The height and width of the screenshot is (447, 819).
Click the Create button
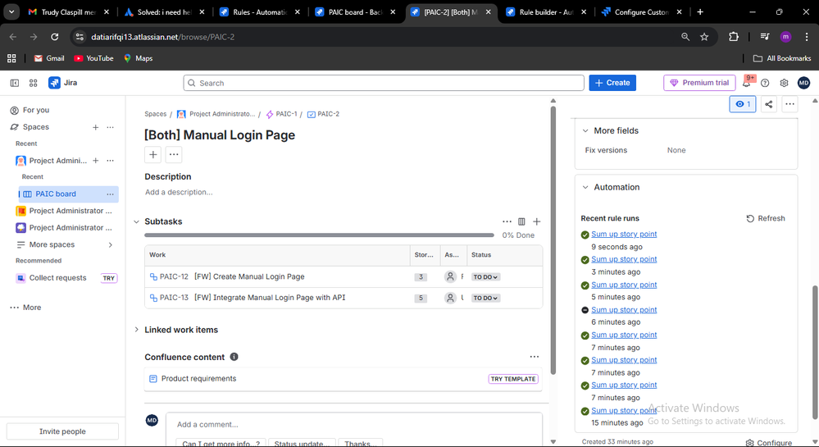(612, 83)
